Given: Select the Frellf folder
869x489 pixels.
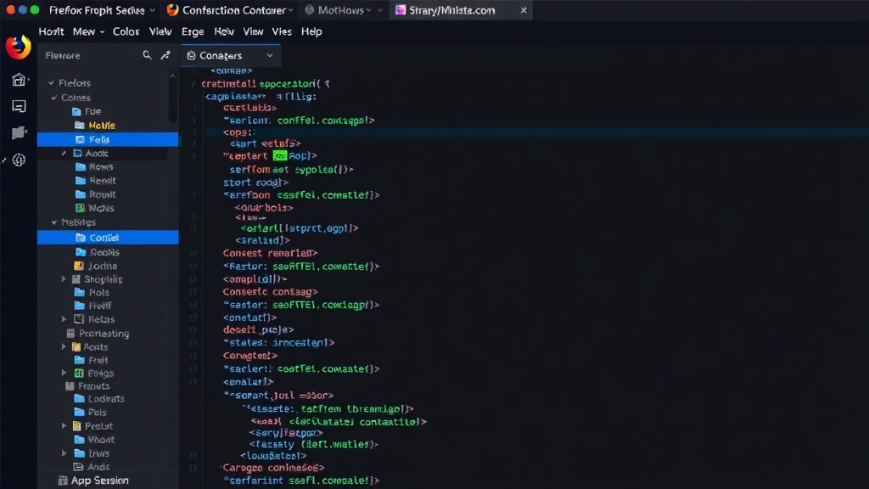Looking at the screenshot, I should pos(93,306).
